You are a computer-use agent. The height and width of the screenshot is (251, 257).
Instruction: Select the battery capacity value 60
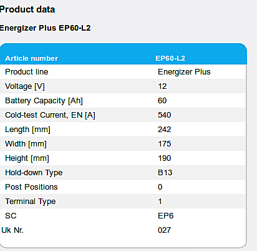coord(162,101)
